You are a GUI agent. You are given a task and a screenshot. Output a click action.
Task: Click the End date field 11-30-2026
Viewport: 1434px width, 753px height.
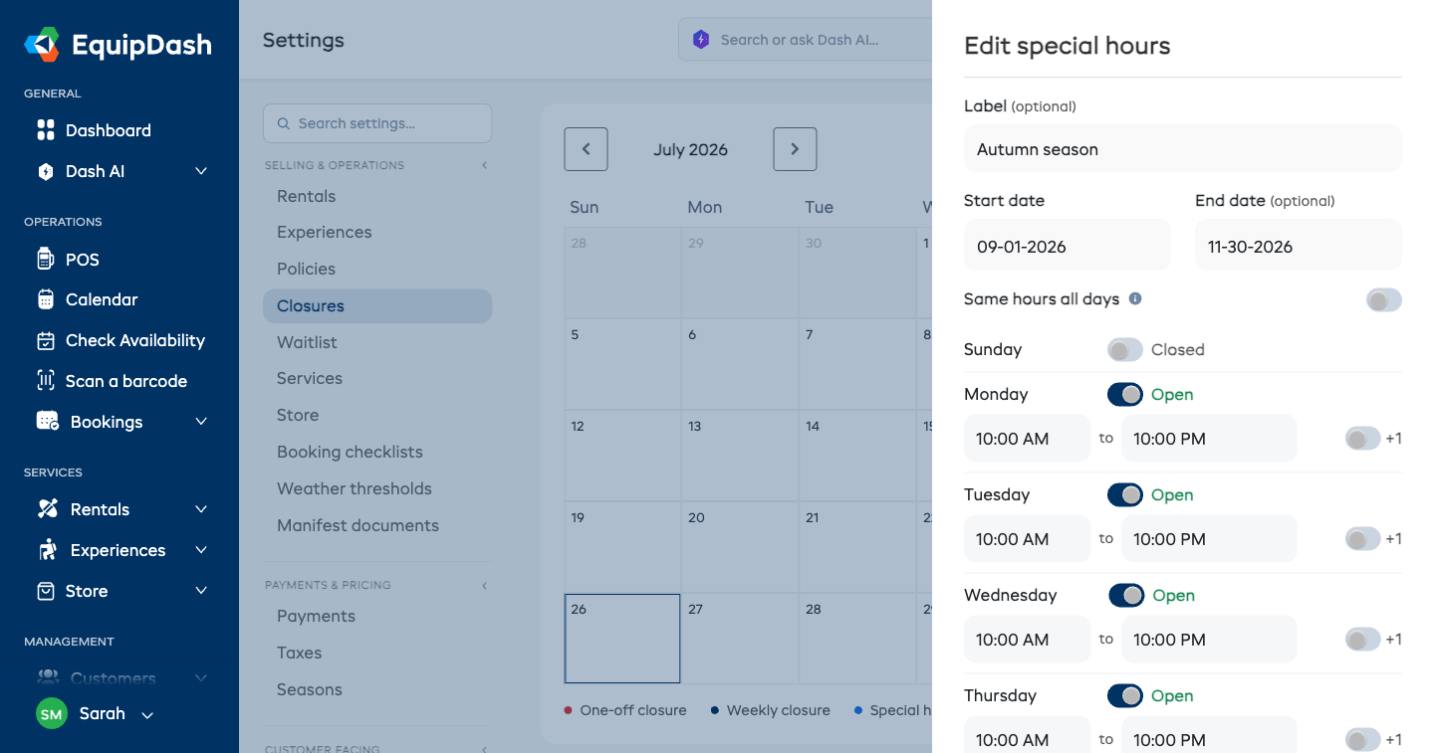[x=1299, y=245]
